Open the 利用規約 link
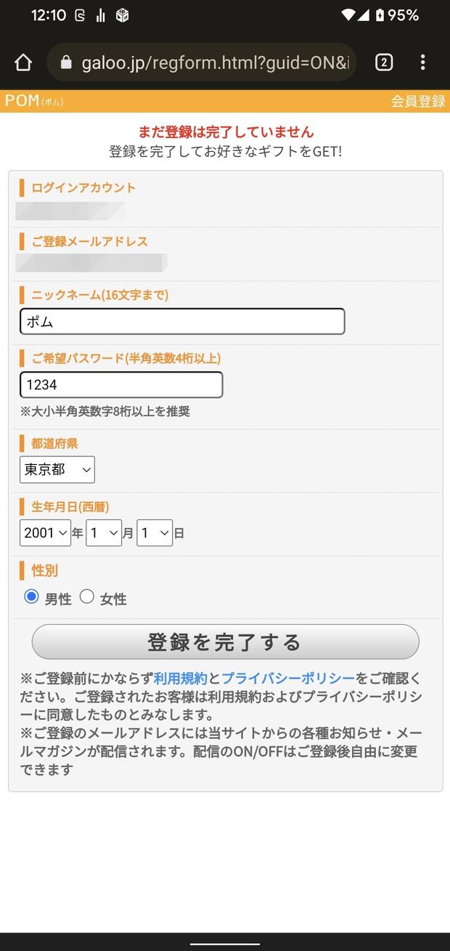The width and height of the screenshot is (450, 951). pos(181,679)
